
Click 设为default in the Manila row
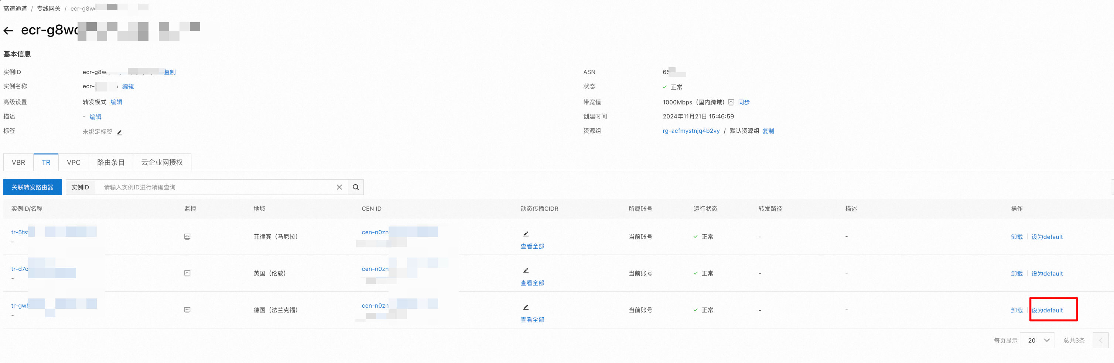point(1047,237)
